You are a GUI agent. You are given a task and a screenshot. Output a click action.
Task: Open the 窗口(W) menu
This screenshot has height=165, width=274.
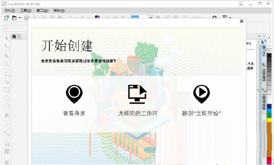coord(42,10)
